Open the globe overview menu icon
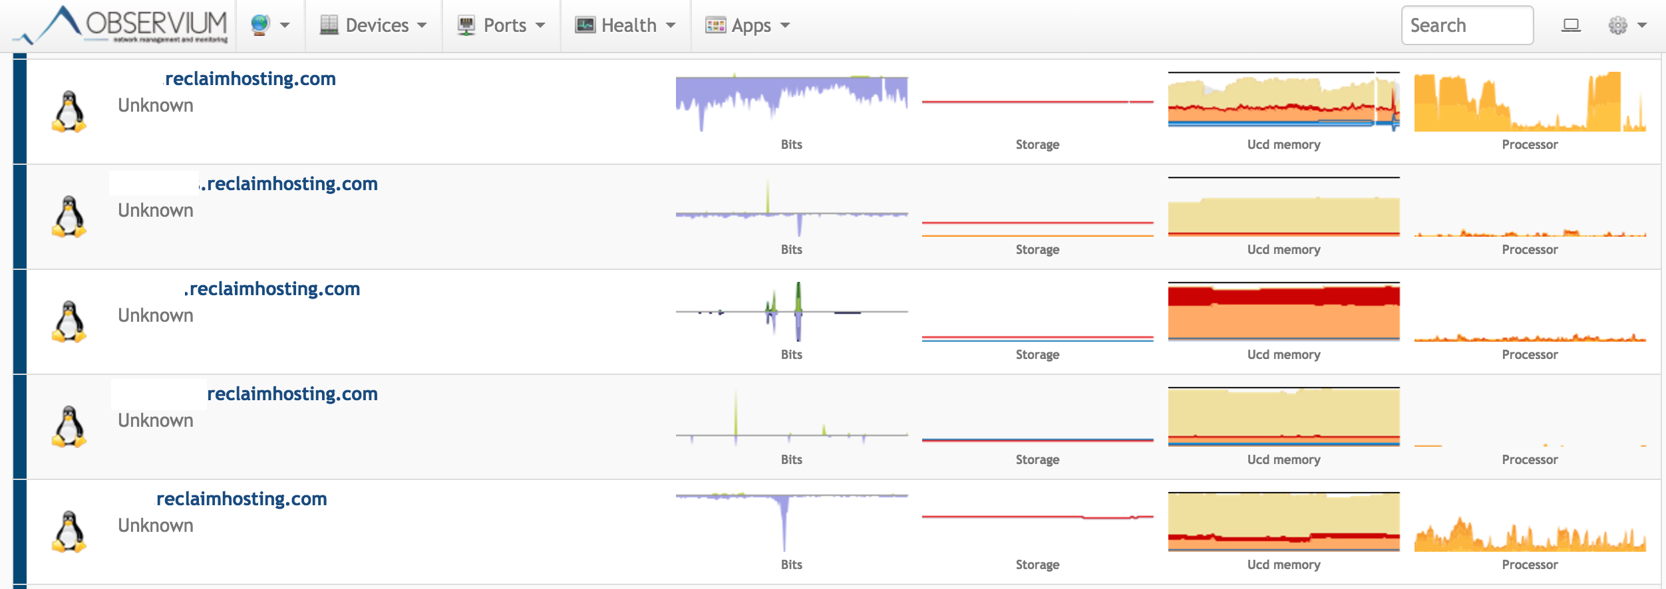 click(x=260, y=25)
